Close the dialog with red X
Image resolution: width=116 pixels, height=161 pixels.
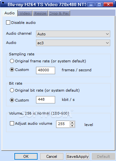click(108, 4)
